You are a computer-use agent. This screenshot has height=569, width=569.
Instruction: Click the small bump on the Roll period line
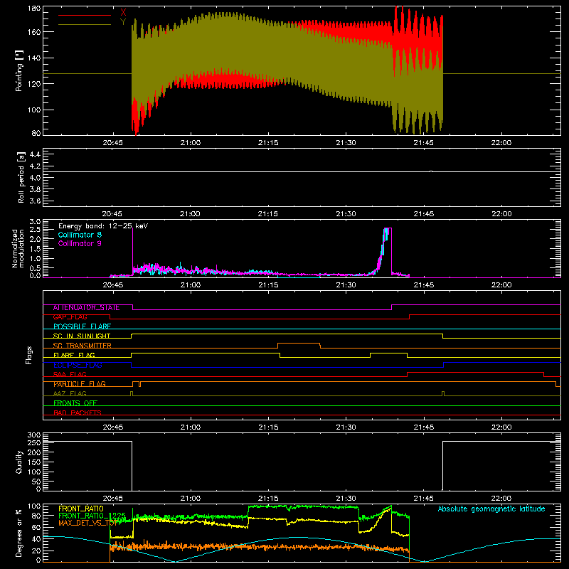[431, 171]
